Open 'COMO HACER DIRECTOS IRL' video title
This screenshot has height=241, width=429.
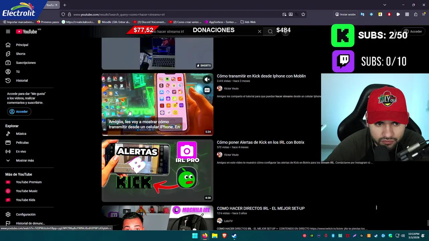(260, 208)
